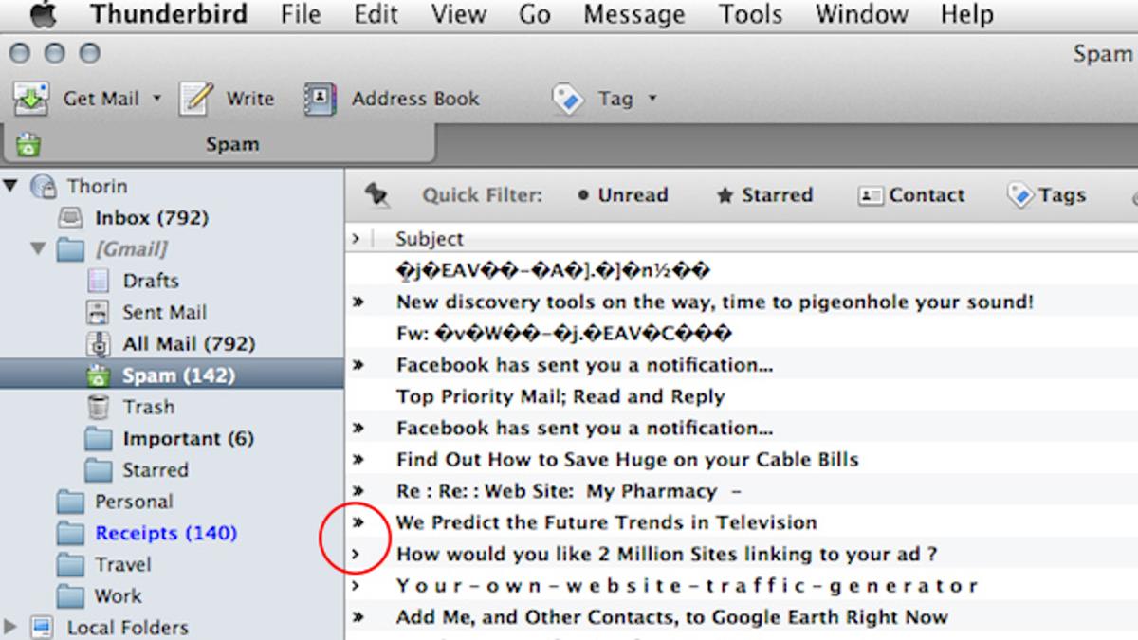The height and width of the screenshot is (640, 1138).
Task: Select the Drafts folder label
Action: click(x=151, y=281)
